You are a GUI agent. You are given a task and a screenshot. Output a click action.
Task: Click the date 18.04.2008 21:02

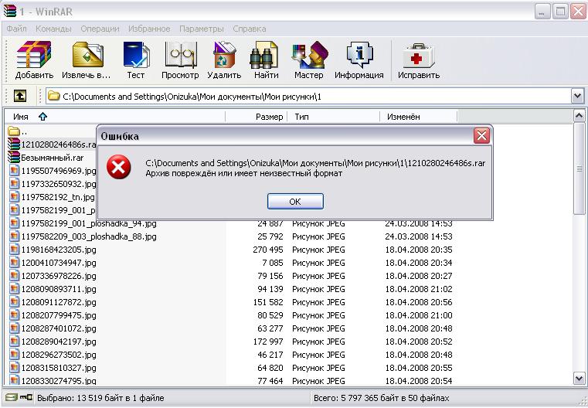(419, 289)
